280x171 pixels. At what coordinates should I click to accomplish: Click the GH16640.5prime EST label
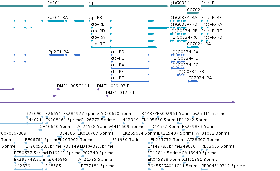[x=57, y=127]
